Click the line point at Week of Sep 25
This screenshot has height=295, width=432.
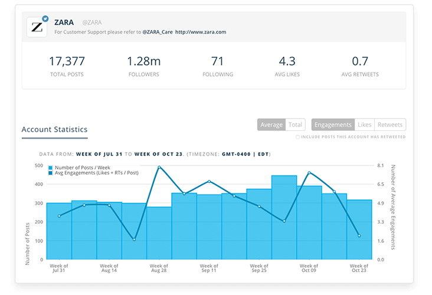click(259, 206)
